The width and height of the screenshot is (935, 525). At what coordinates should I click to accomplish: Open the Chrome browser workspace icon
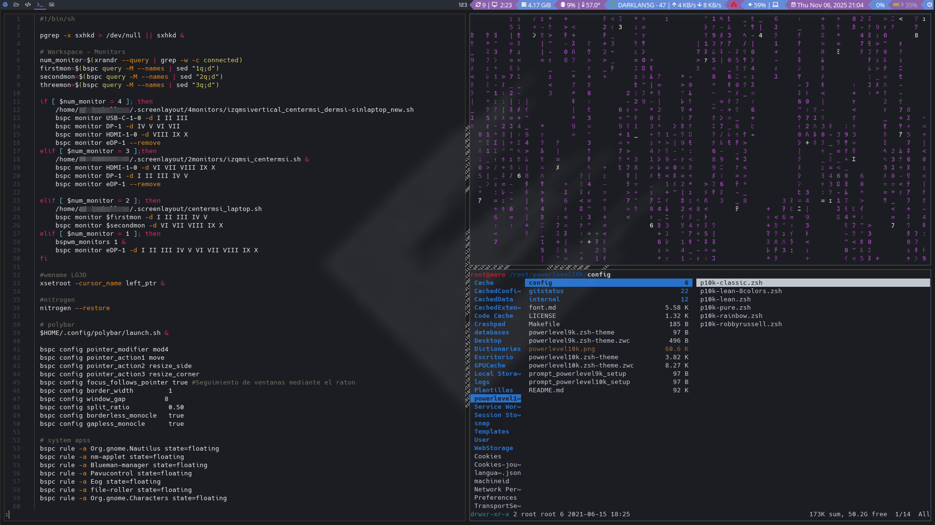click(x=5, y=5)
